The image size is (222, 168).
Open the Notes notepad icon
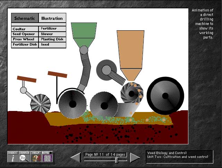click(x=47, y=158)
